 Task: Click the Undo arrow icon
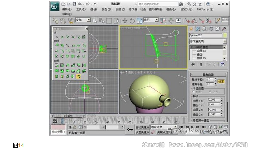[x=80, y=4]
